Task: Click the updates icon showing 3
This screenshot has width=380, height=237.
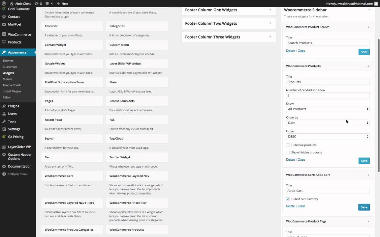Action: (x=36, y=4)
